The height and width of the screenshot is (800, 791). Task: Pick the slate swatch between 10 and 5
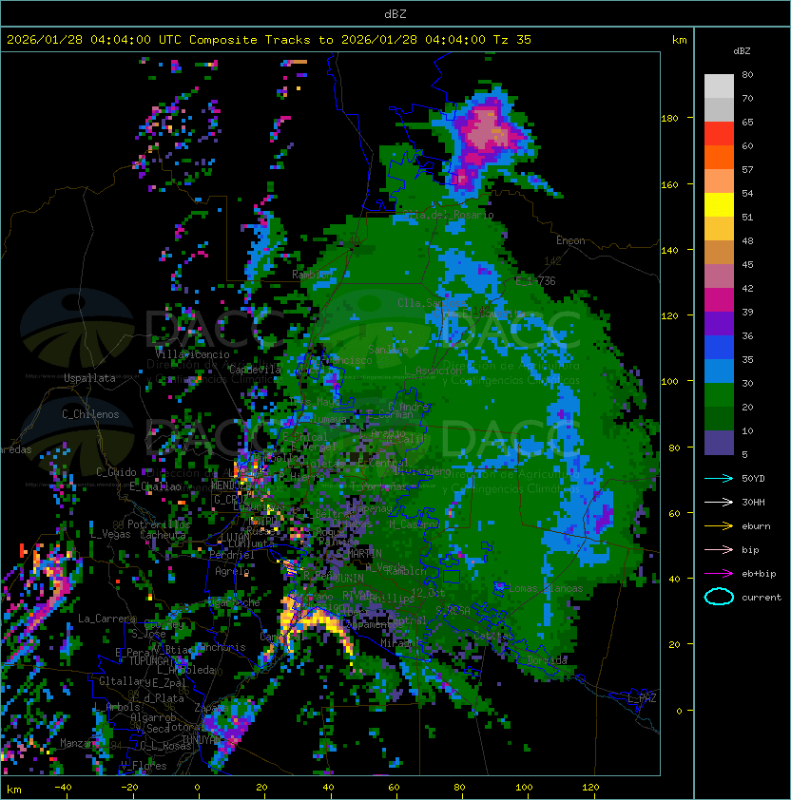(x=719, y=443)
